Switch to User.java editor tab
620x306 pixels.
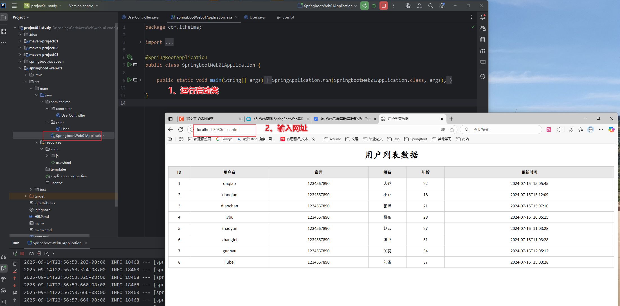[255, 17]
